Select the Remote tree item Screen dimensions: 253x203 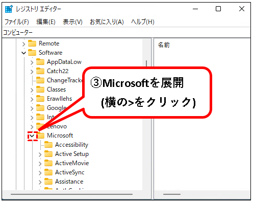tap(49, 43)
